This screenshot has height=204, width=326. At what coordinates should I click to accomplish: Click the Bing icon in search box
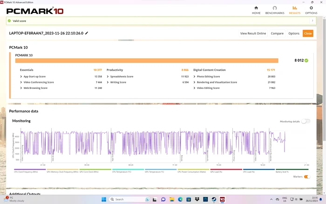coord(147,199)
